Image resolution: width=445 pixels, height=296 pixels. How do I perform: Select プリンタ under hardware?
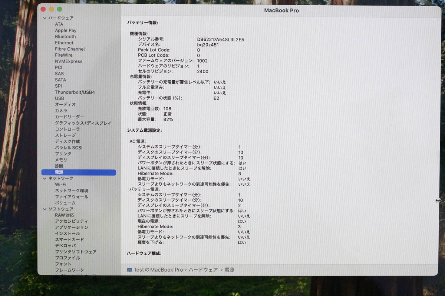click(x=63, y=154)
